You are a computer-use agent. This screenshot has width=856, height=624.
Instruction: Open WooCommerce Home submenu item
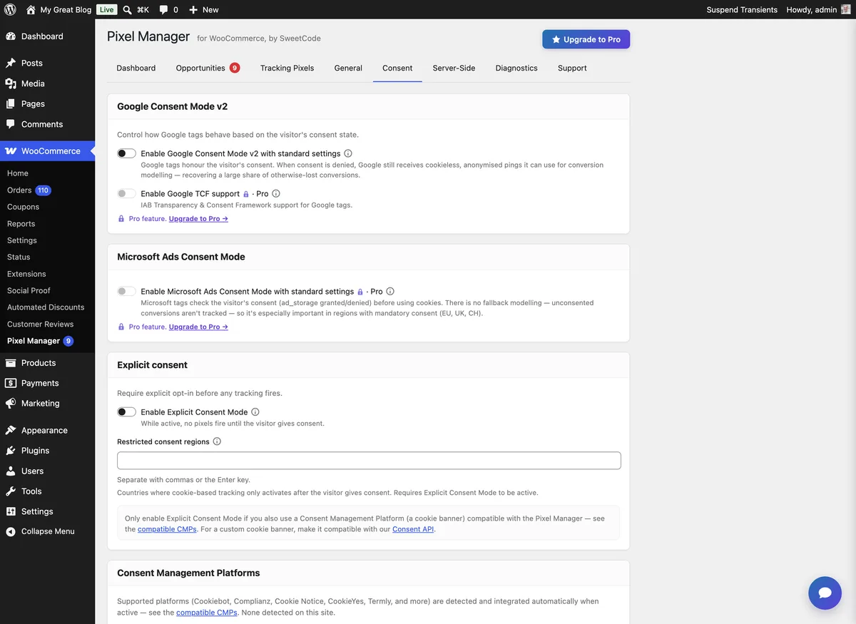coord(18,173)
